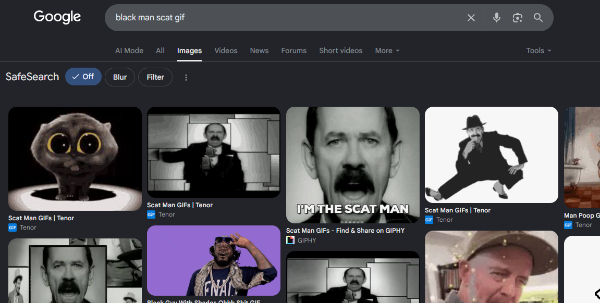Open the Tools dropdown
Image resolution: width=600 pixels, height=303 pixels.
(538, 51)
